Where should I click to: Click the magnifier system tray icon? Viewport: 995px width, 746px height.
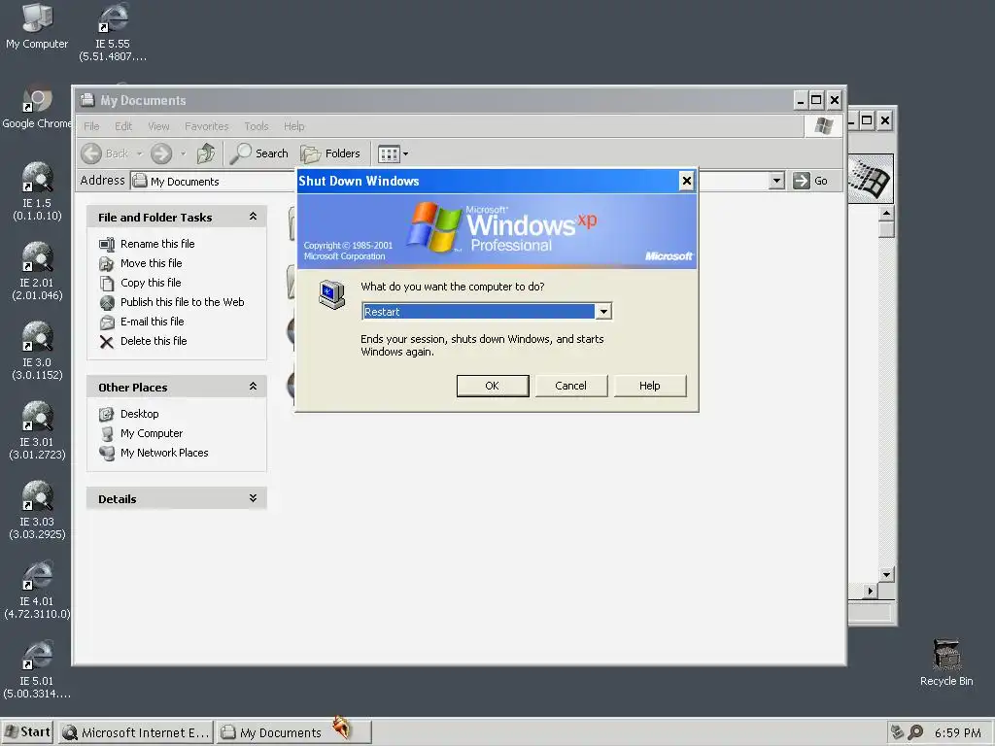pos(915,732)
